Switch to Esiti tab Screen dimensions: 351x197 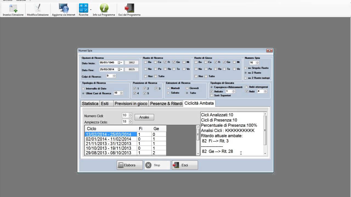(106, 104)
